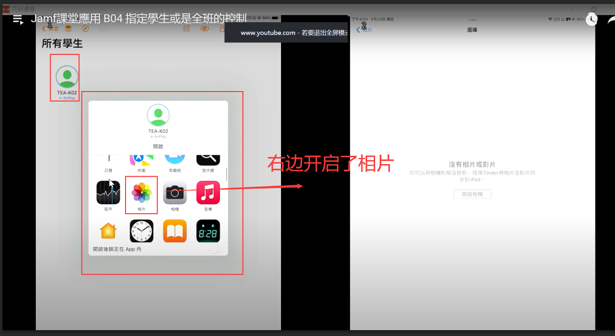Launch the orange Home app icon
This screenshot has width=615, height=336.
[x=108, y=231]
